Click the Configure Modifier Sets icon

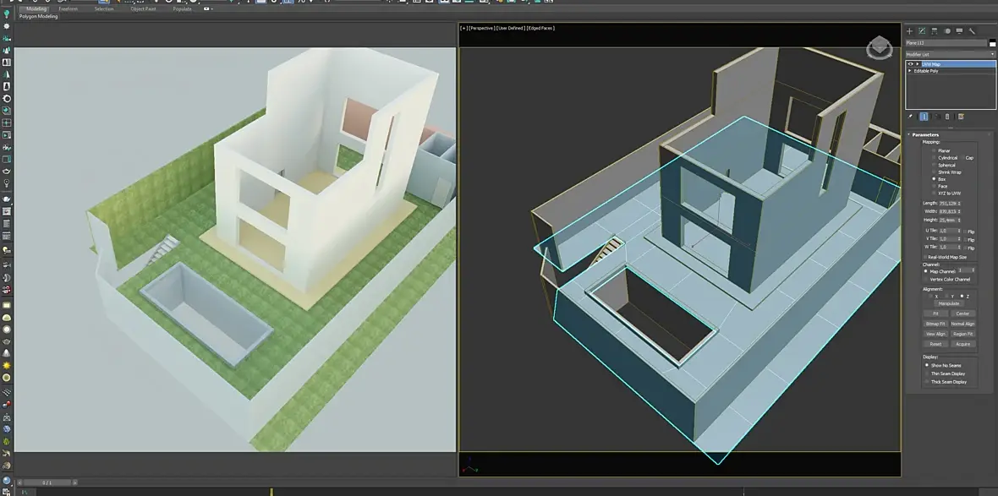[961, 117]
